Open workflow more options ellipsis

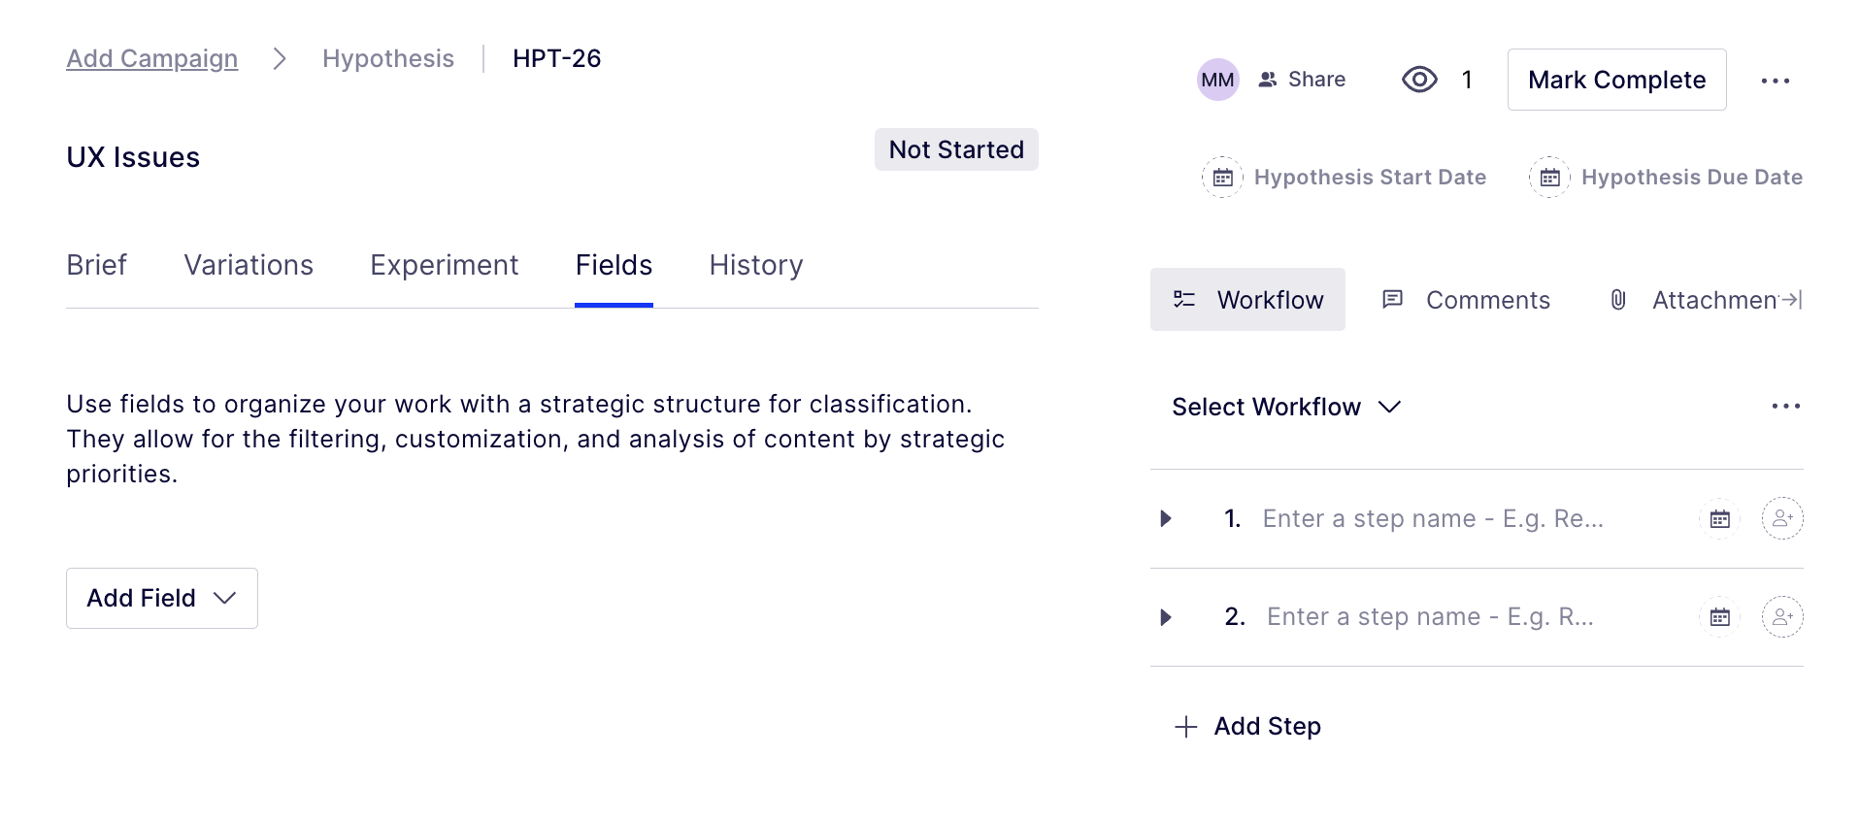tap(1785, 407)
